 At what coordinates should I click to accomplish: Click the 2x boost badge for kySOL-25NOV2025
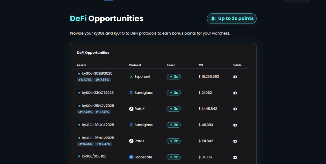(174, 109)
